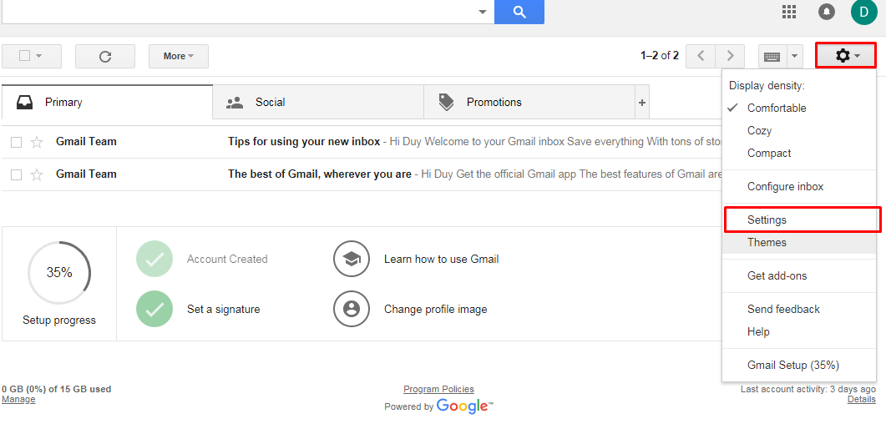
Task: Tick checkbox for The best of Gmail email
Action: [x=17, y=175]
